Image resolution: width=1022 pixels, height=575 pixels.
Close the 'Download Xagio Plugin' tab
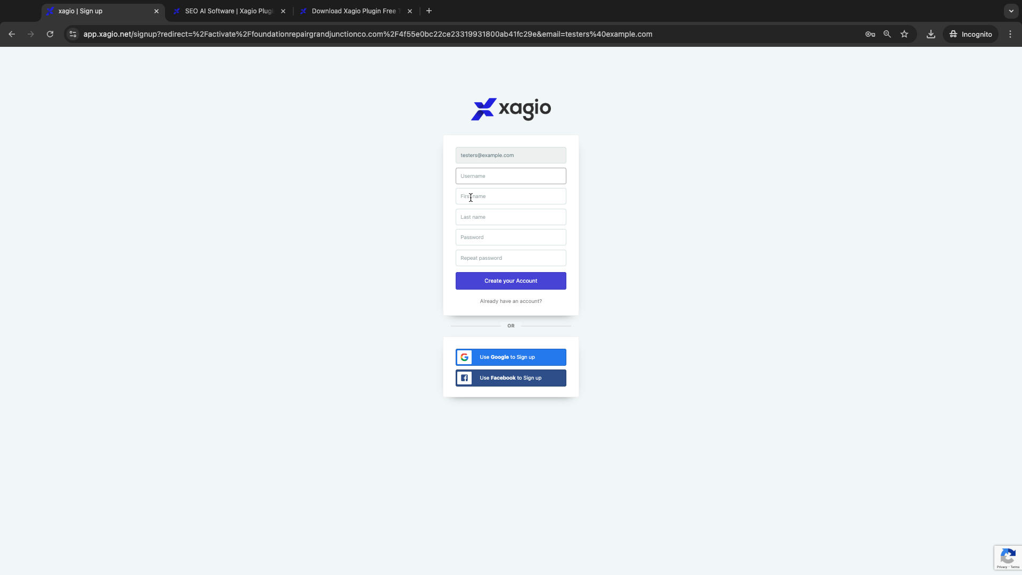click(410, 11)
